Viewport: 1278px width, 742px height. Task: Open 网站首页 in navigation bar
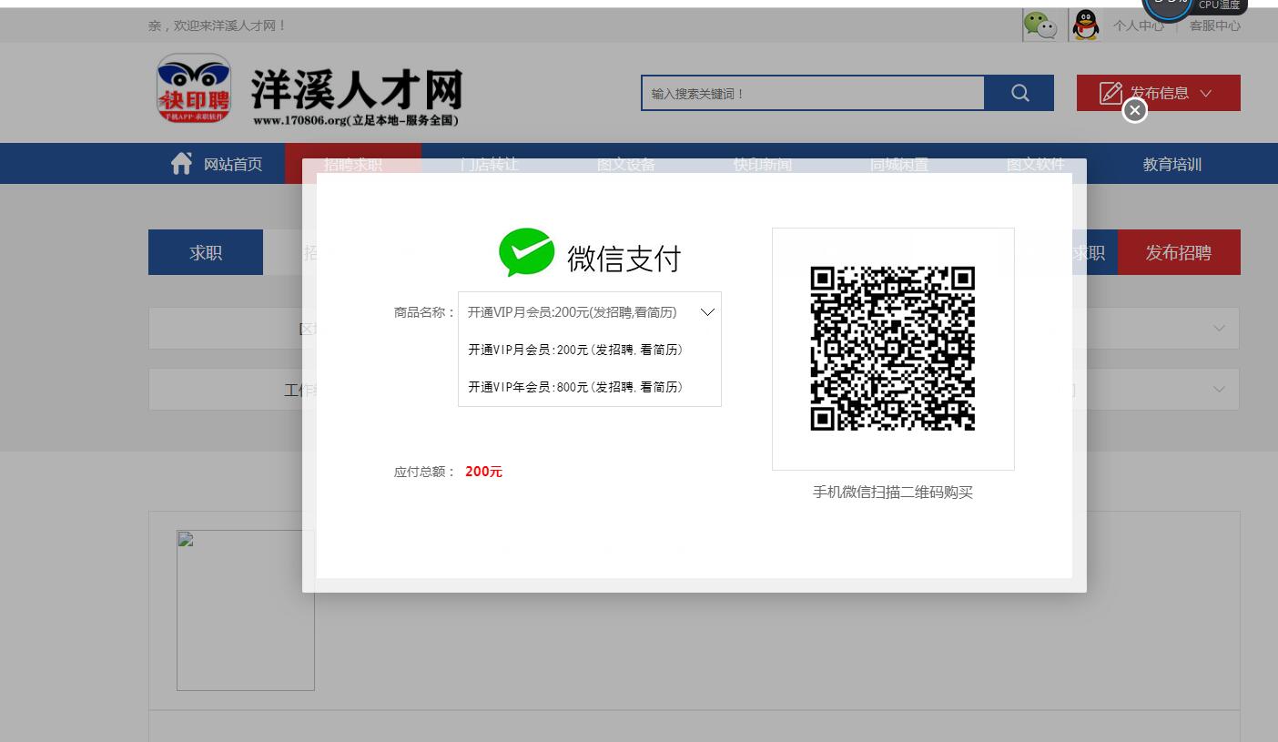coord(233,164)
